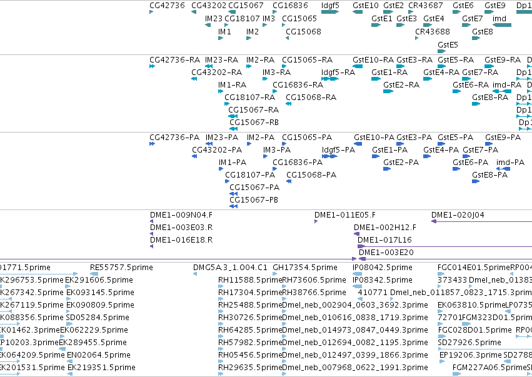
Task: Click protein GstE10-PA
Action: [374, 138]
